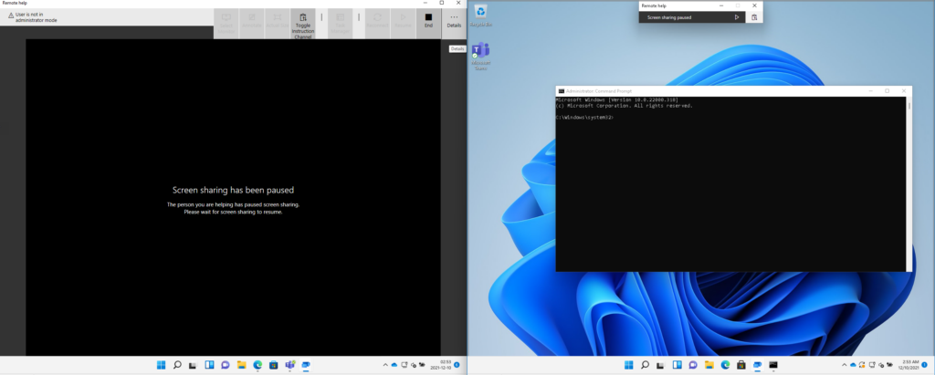Select Command Prompt on right taskbar
935x375 pixels.
coord(773,365)
